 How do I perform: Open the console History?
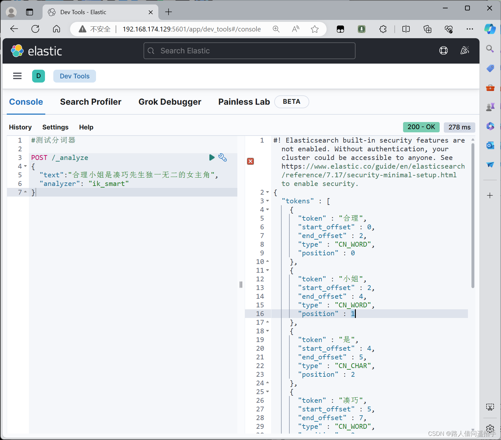coord(20,127)
